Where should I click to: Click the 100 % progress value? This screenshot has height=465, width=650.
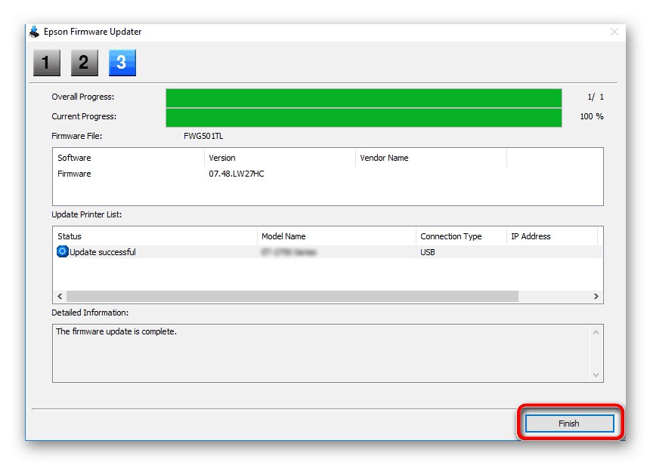pos(592,116)
